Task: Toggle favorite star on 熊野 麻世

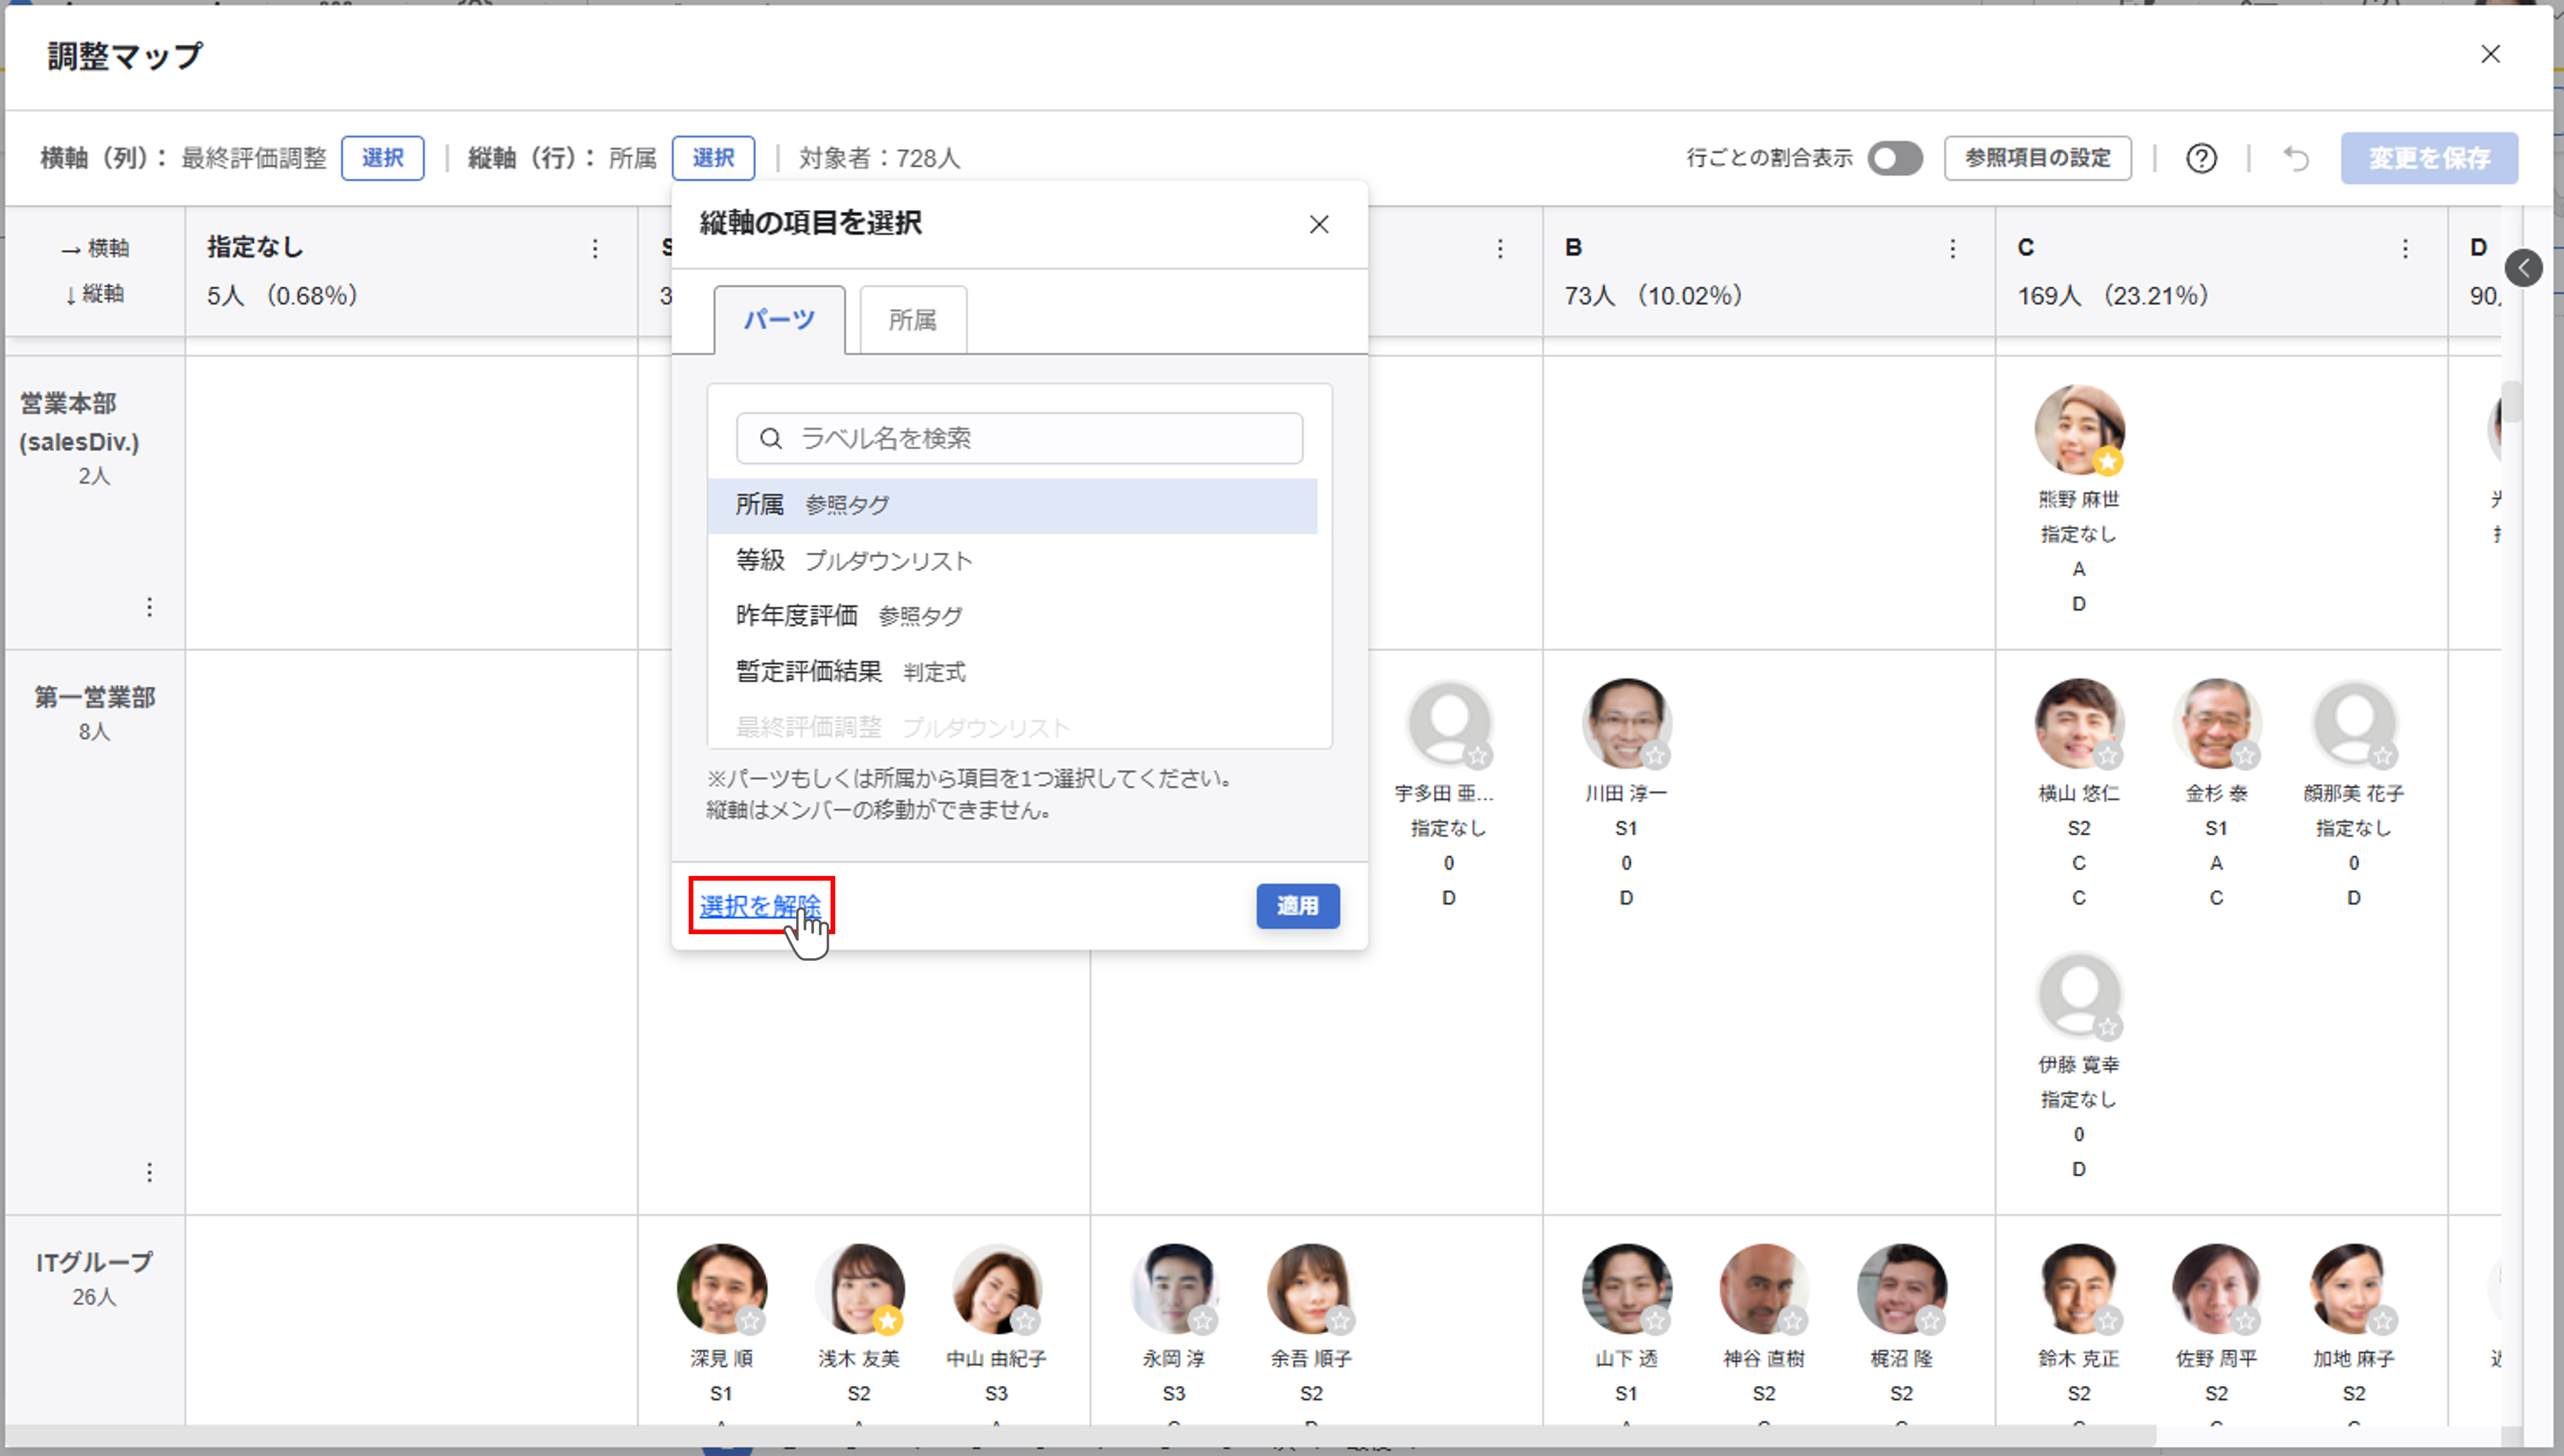Action: click(x=2108, y=461)
